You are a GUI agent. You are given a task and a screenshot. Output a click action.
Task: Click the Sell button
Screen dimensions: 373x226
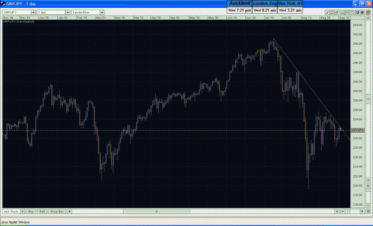pyautogui.click(x=42, y=212)
